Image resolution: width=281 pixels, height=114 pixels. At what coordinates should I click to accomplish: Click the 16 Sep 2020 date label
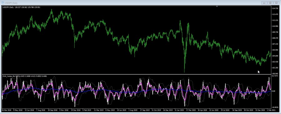pyautogui.click(x=237, y=110)
